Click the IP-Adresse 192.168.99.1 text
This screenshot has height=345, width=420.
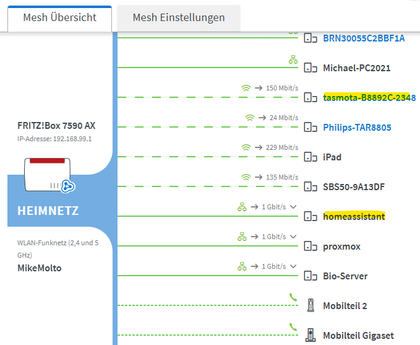(x=54, y=139)
